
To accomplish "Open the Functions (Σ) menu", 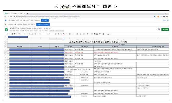I will pos(104,34).
